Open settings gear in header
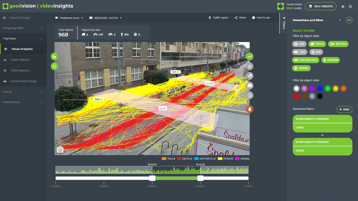Viewport: 358px width, 201px height. (x=343, y=6)
